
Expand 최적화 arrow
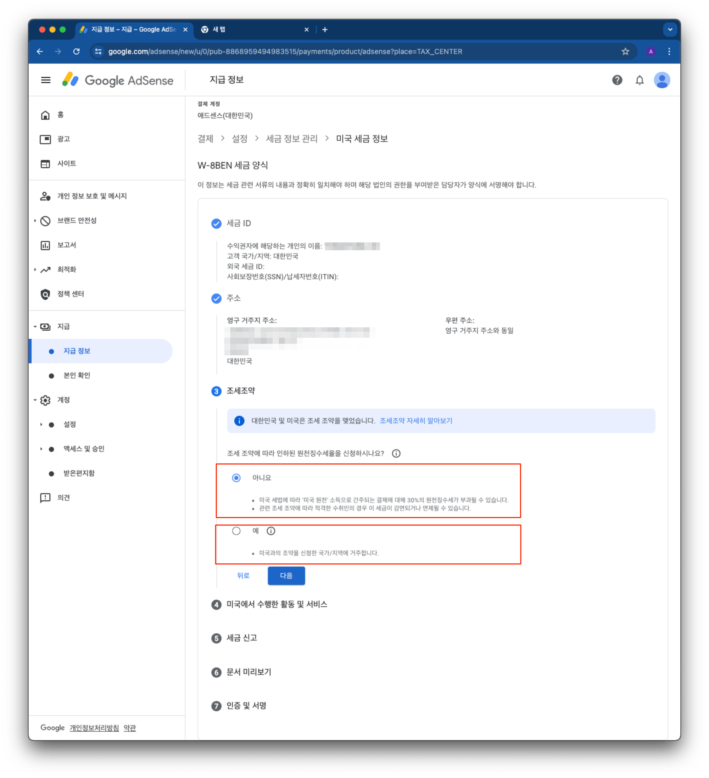pos(35,269)
